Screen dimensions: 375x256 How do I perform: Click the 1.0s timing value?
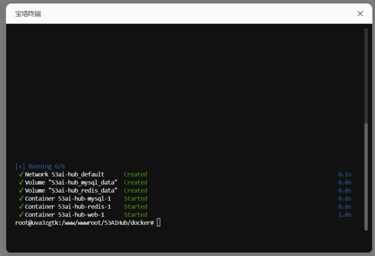345,215
